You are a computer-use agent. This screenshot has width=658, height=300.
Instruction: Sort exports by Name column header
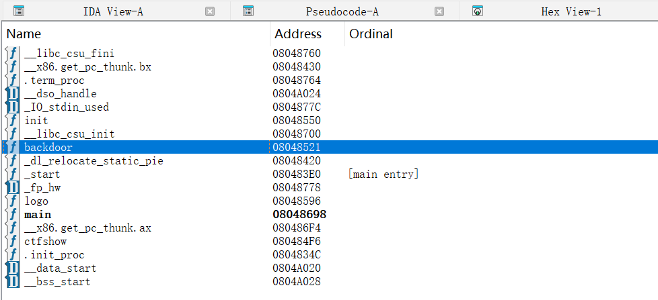(24, 34)
